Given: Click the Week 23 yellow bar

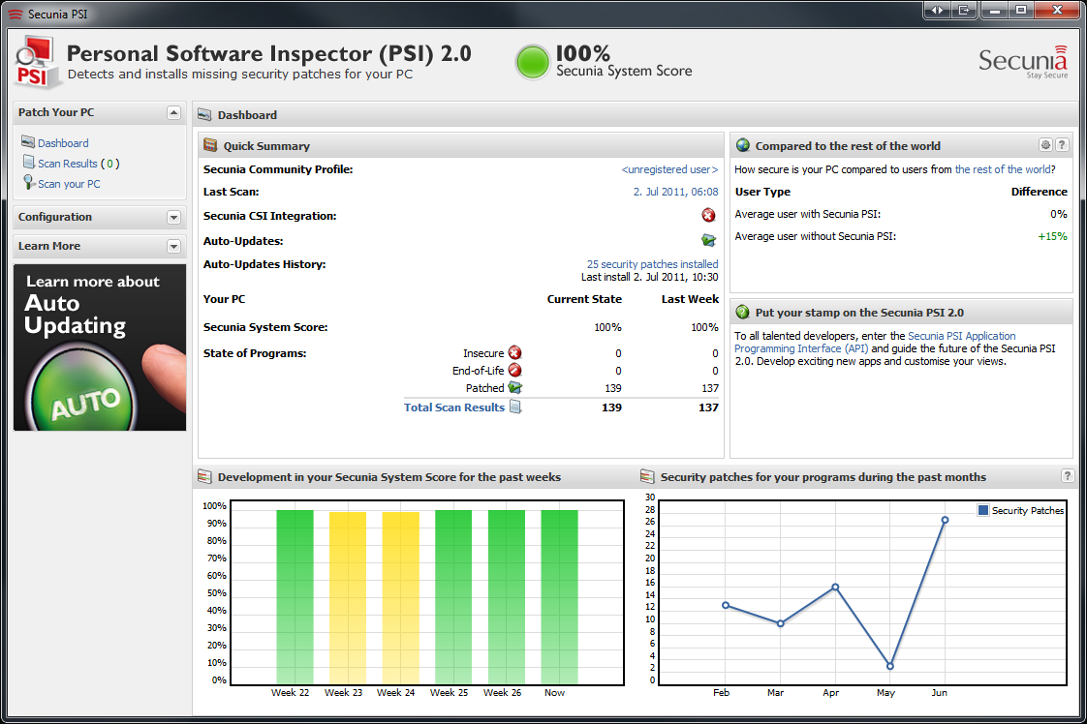Looking at the screenshot, I should [x=347, y=598].
